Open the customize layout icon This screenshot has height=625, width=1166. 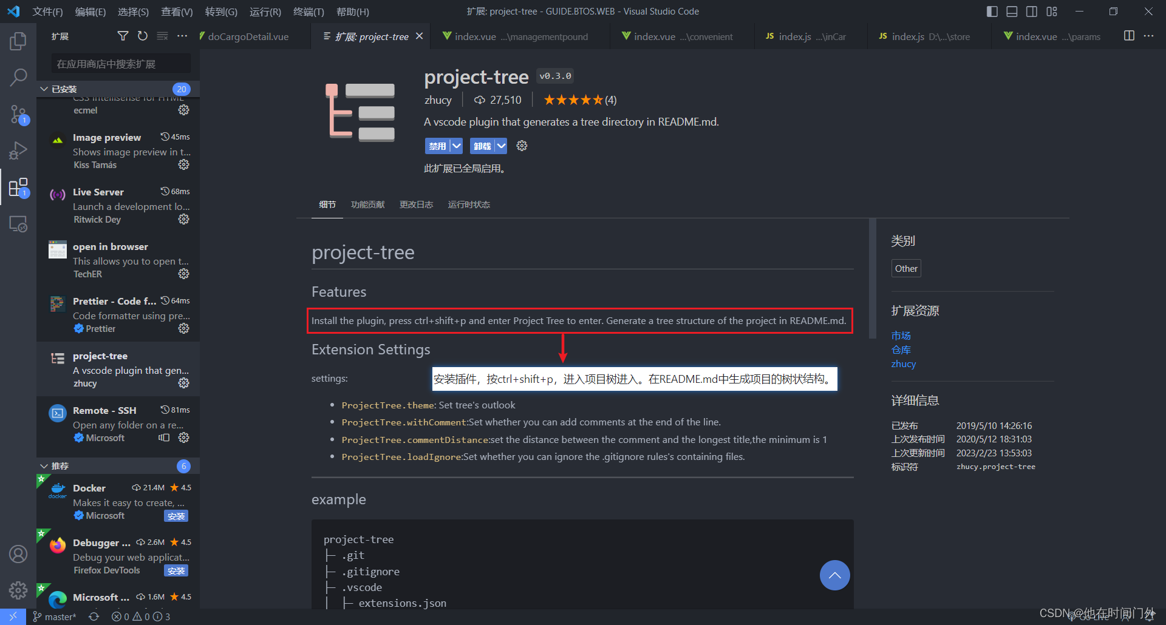1052,12
